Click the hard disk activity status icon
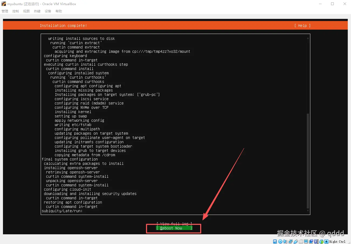The width and height of the screenshot is (351, 244). (275, 242)
